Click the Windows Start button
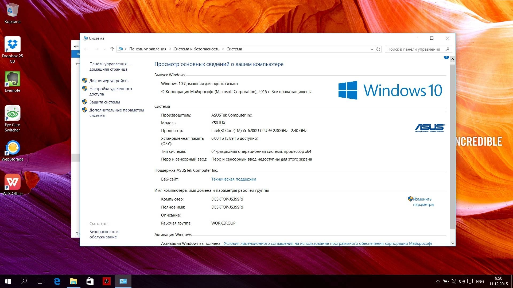The height and width of the screenshot is (288, 513). pyautogui.click(x=8, y=281)
